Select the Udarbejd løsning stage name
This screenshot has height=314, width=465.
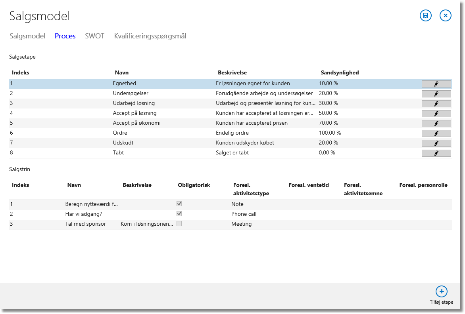coord(134,103)
